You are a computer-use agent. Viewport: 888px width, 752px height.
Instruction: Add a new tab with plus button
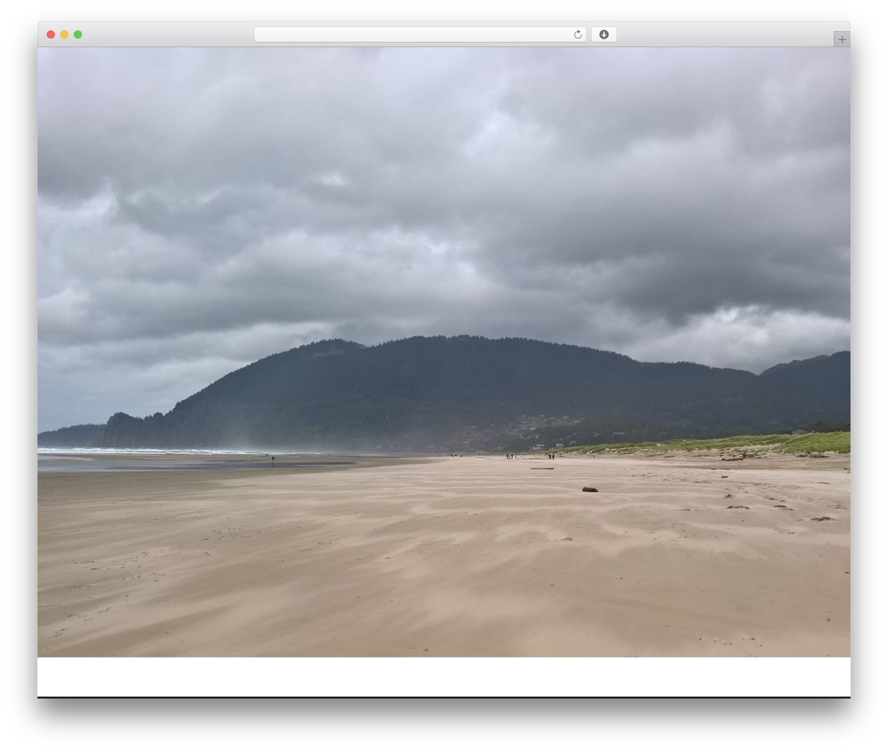[x=842, y=40]
